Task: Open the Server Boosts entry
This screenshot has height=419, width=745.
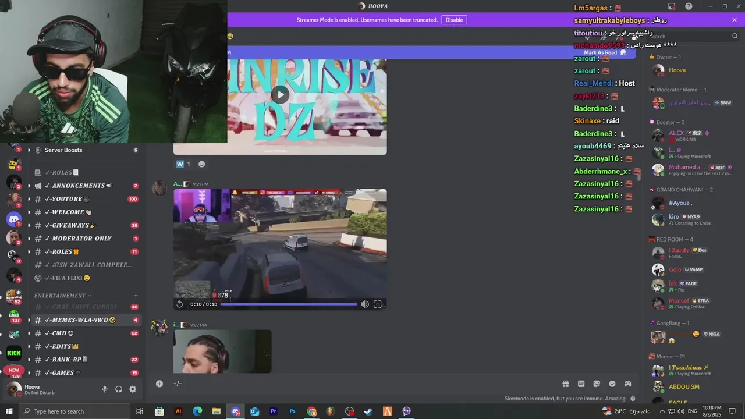Action: coord(86,150)
